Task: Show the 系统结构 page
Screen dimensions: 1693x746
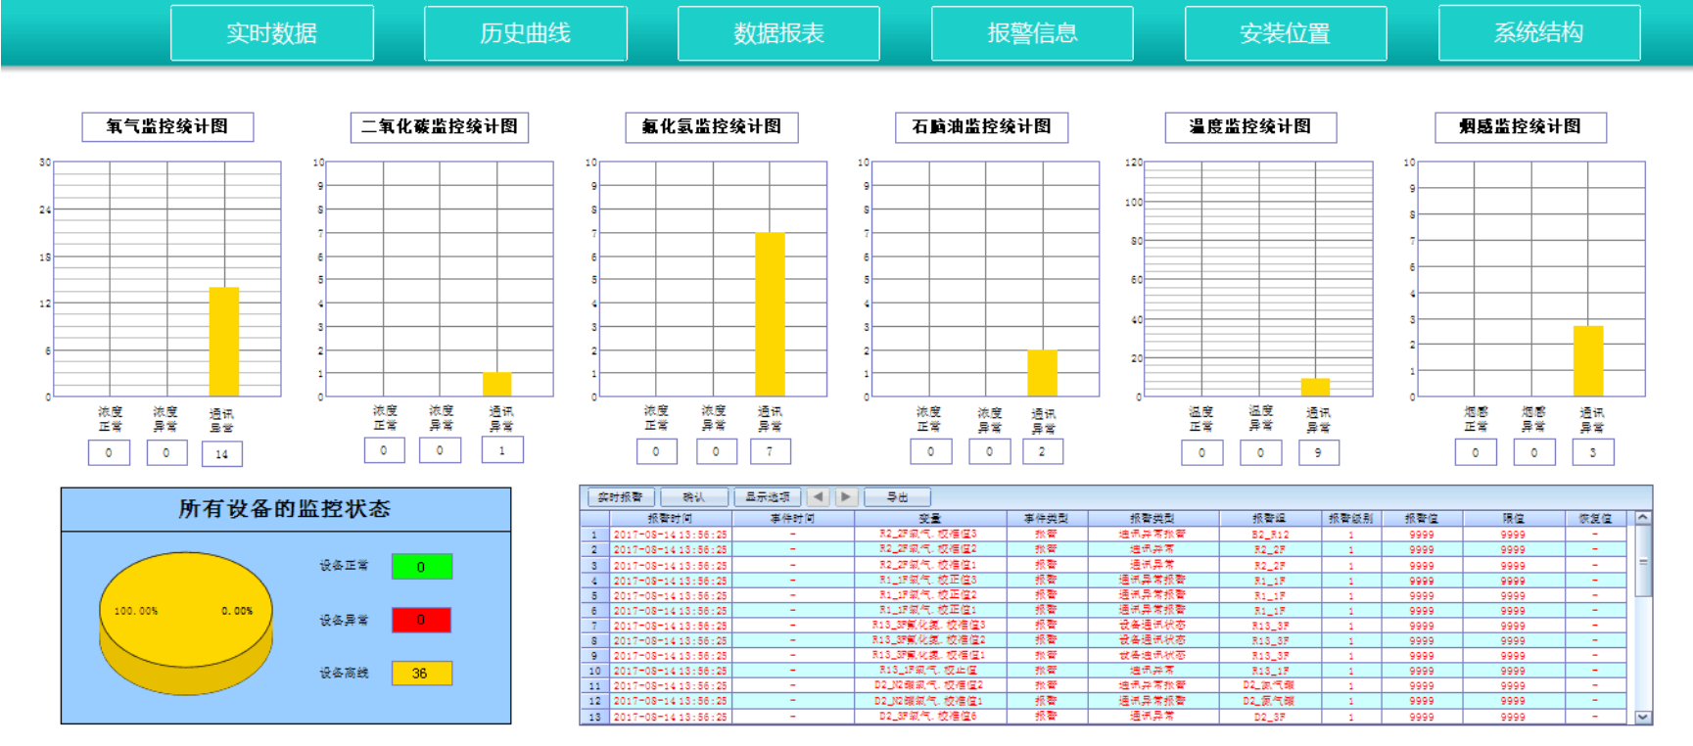Action: [1539, 33]
